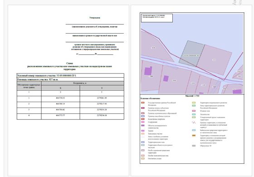Click the 'Условные обозначения' legend heading
Image resolution: width=254 pixels, height=177 pixels.
tap(150, 98)
